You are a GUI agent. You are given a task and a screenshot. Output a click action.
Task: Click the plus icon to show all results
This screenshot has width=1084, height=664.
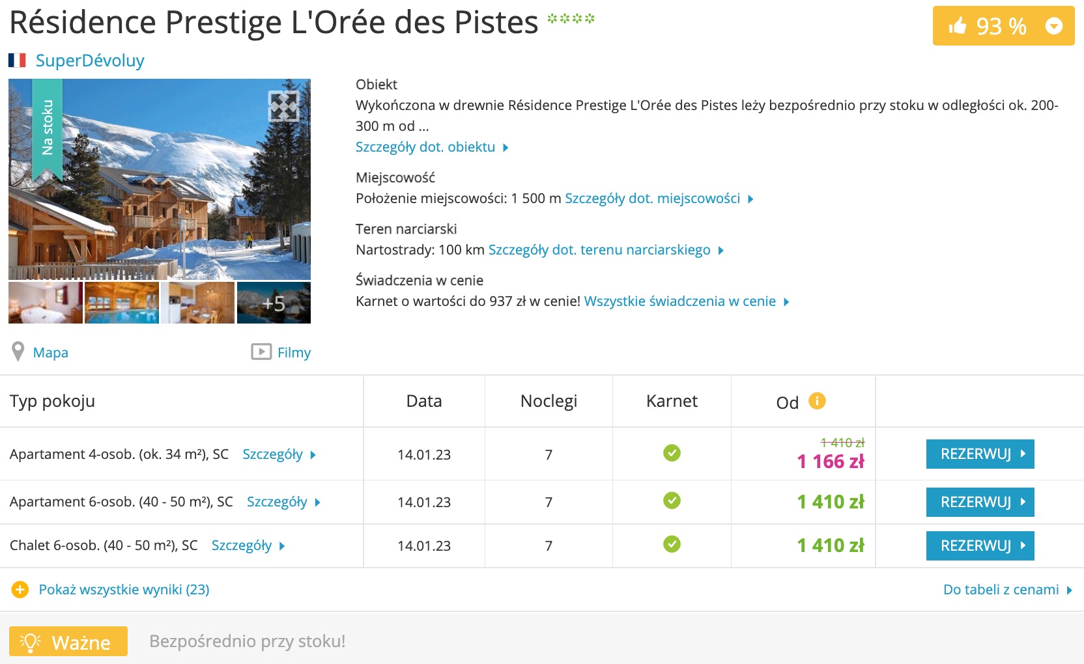tap(20, 590)
